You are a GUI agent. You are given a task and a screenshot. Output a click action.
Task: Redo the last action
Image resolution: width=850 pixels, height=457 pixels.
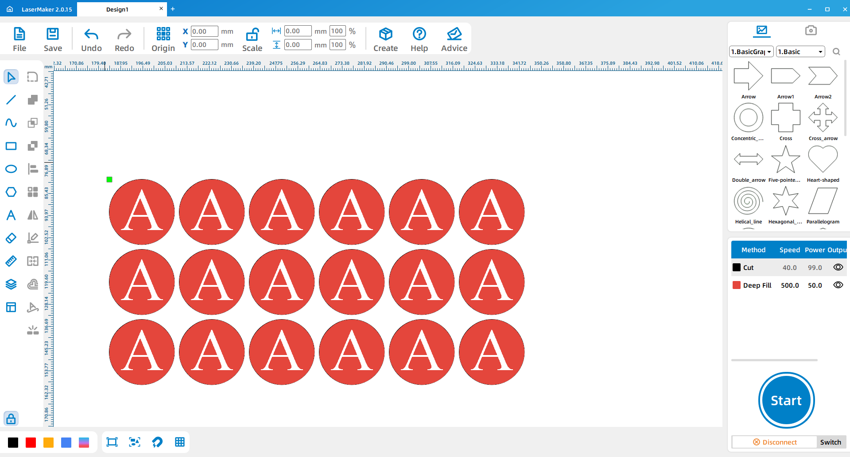click(124, 39)
